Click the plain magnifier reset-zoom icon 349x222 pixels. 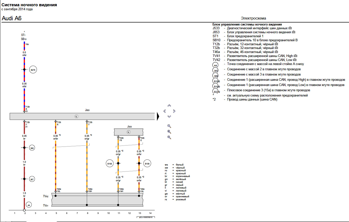169,126
